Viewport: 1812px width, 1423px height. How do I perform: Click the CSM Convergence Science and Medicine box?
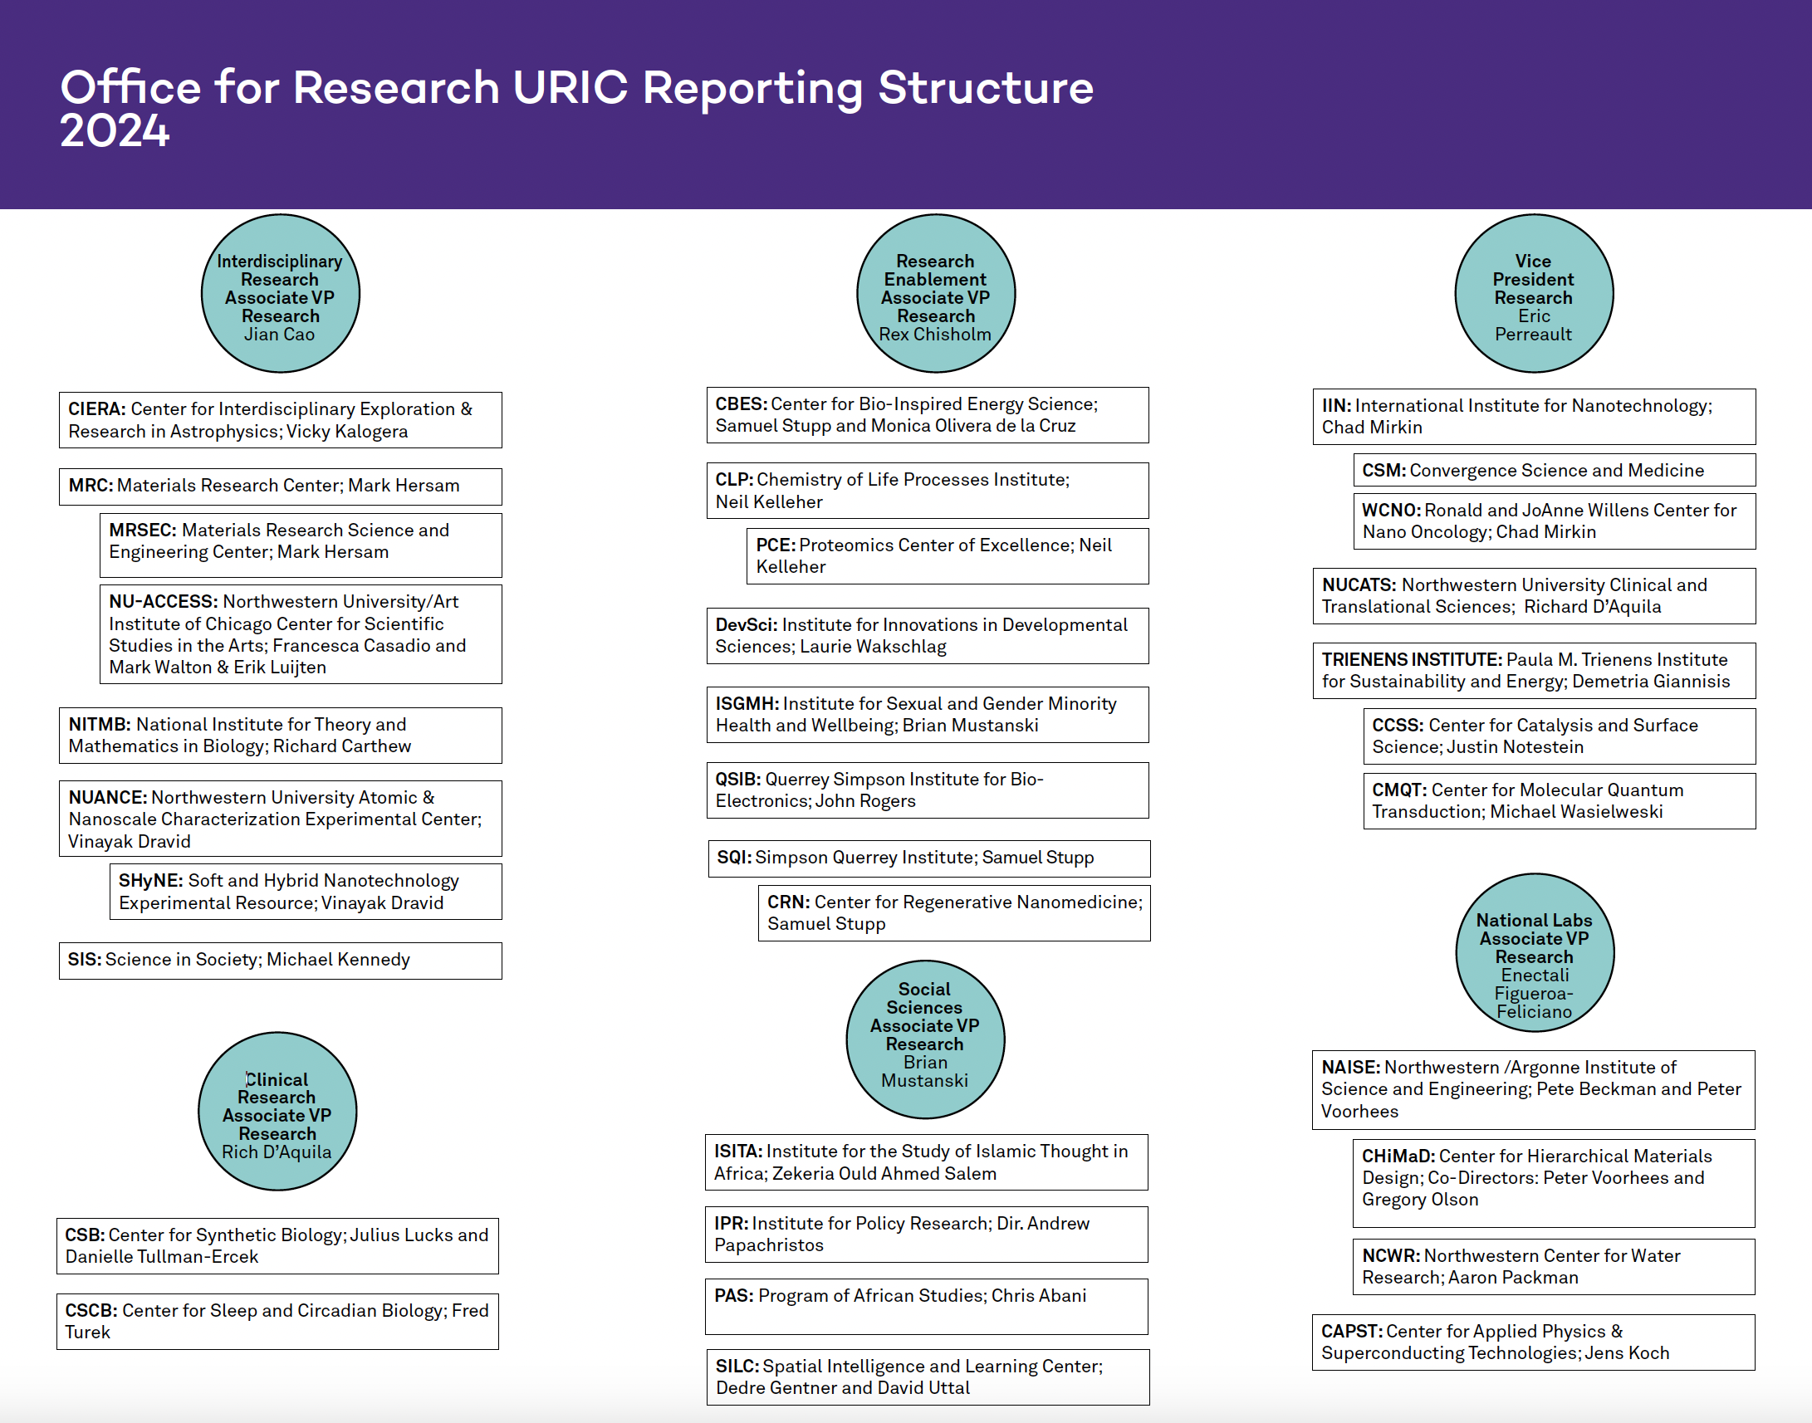[x=1555, y=470]
